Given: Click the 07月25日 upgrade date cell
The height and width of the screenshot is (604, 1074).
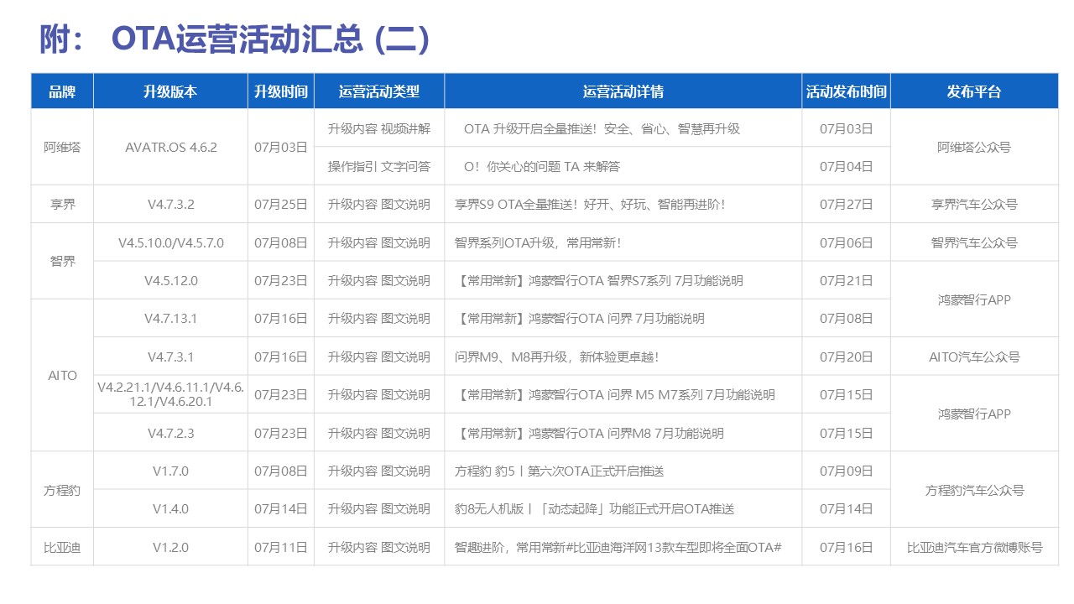Looking at the screenshot, I should click(281, 204).
